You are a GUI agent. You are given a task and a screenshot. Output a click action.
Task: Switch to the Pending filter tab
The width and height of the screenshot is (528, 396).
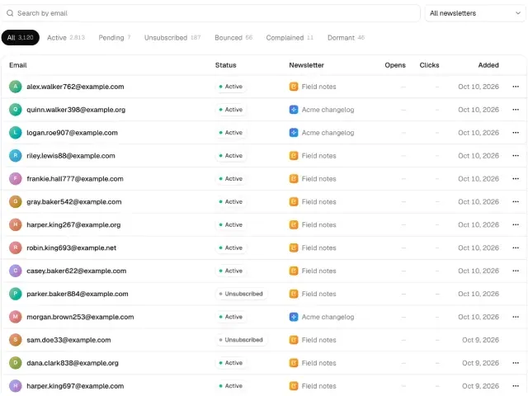click(115, 37)
